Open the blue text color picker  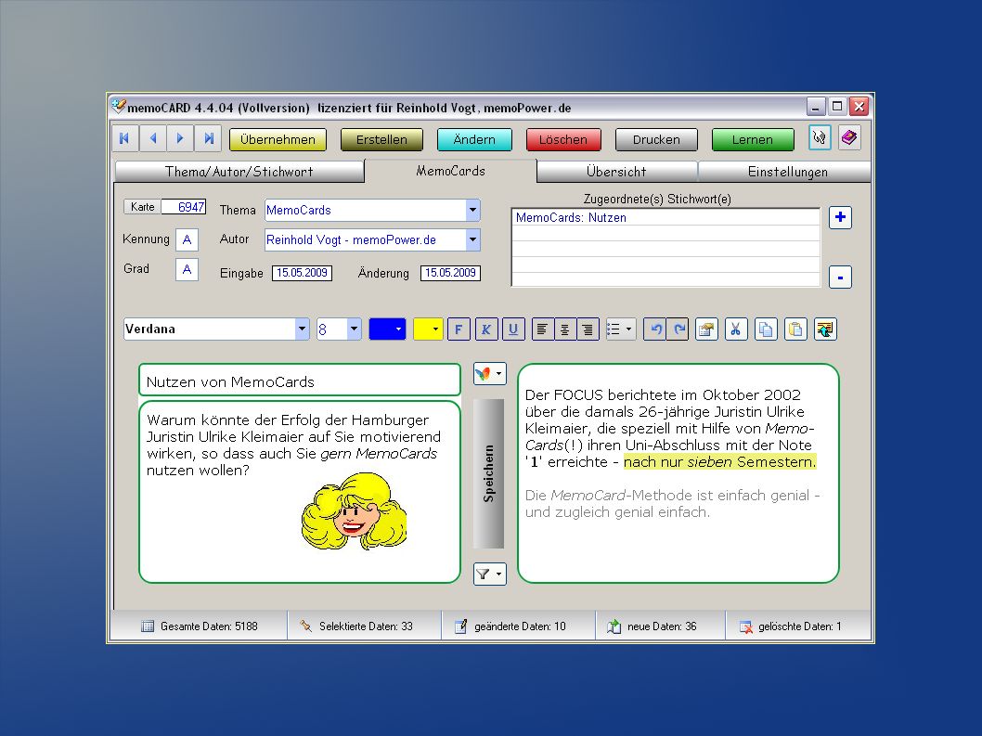pos(388,329)
